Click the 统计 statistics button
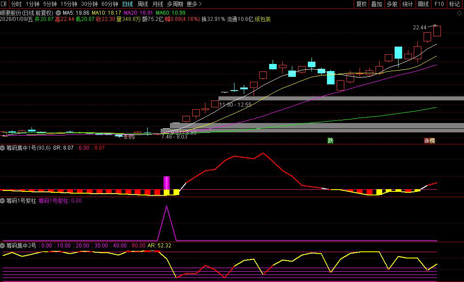The width and height of the screenshot is (464, 282). click(x=407, y=4)
